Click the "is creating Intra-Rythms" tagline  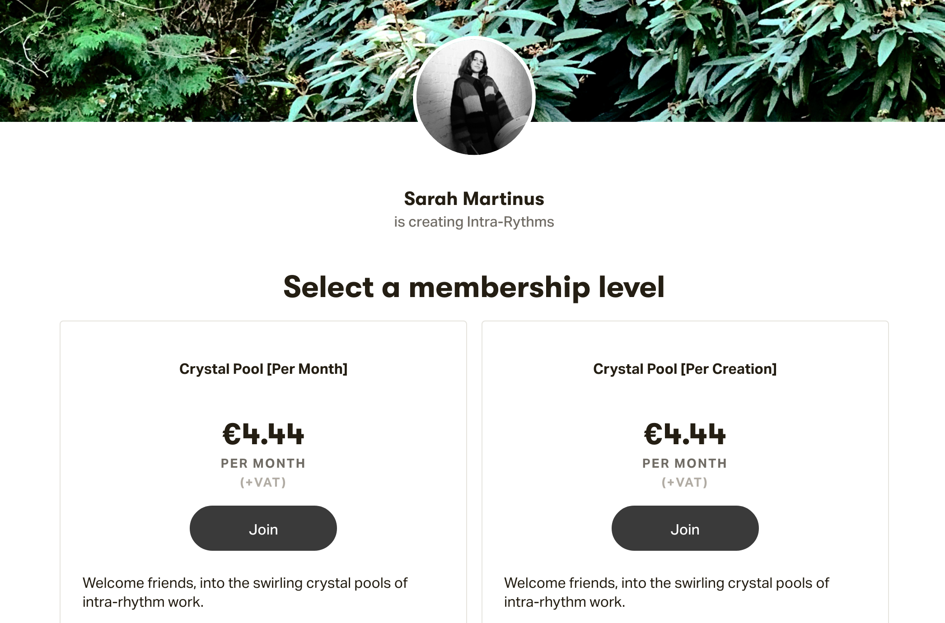474,222
